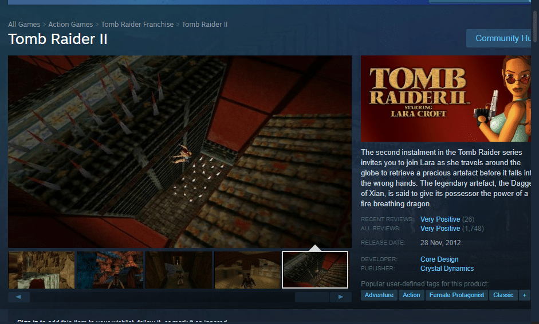Click the Female Protagonist tag
This screenshot has width=539, height=324.
(x=457, y=295)
